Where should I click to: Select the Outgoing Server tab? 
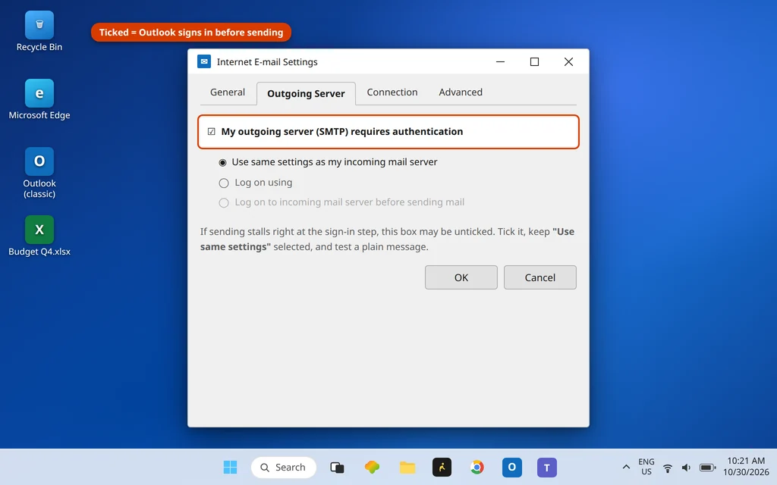pos(306,93)
